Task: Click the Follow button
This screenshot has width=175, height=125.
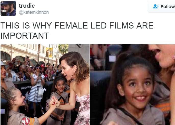Action: pyautogui.click(x=161, y=7)
